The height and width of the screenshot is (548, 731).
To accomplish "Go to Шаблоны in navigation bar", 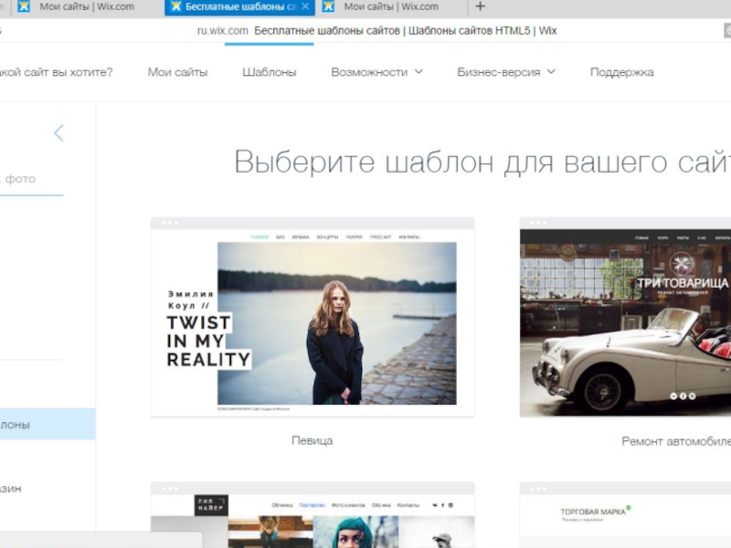I will coord(269,72).
